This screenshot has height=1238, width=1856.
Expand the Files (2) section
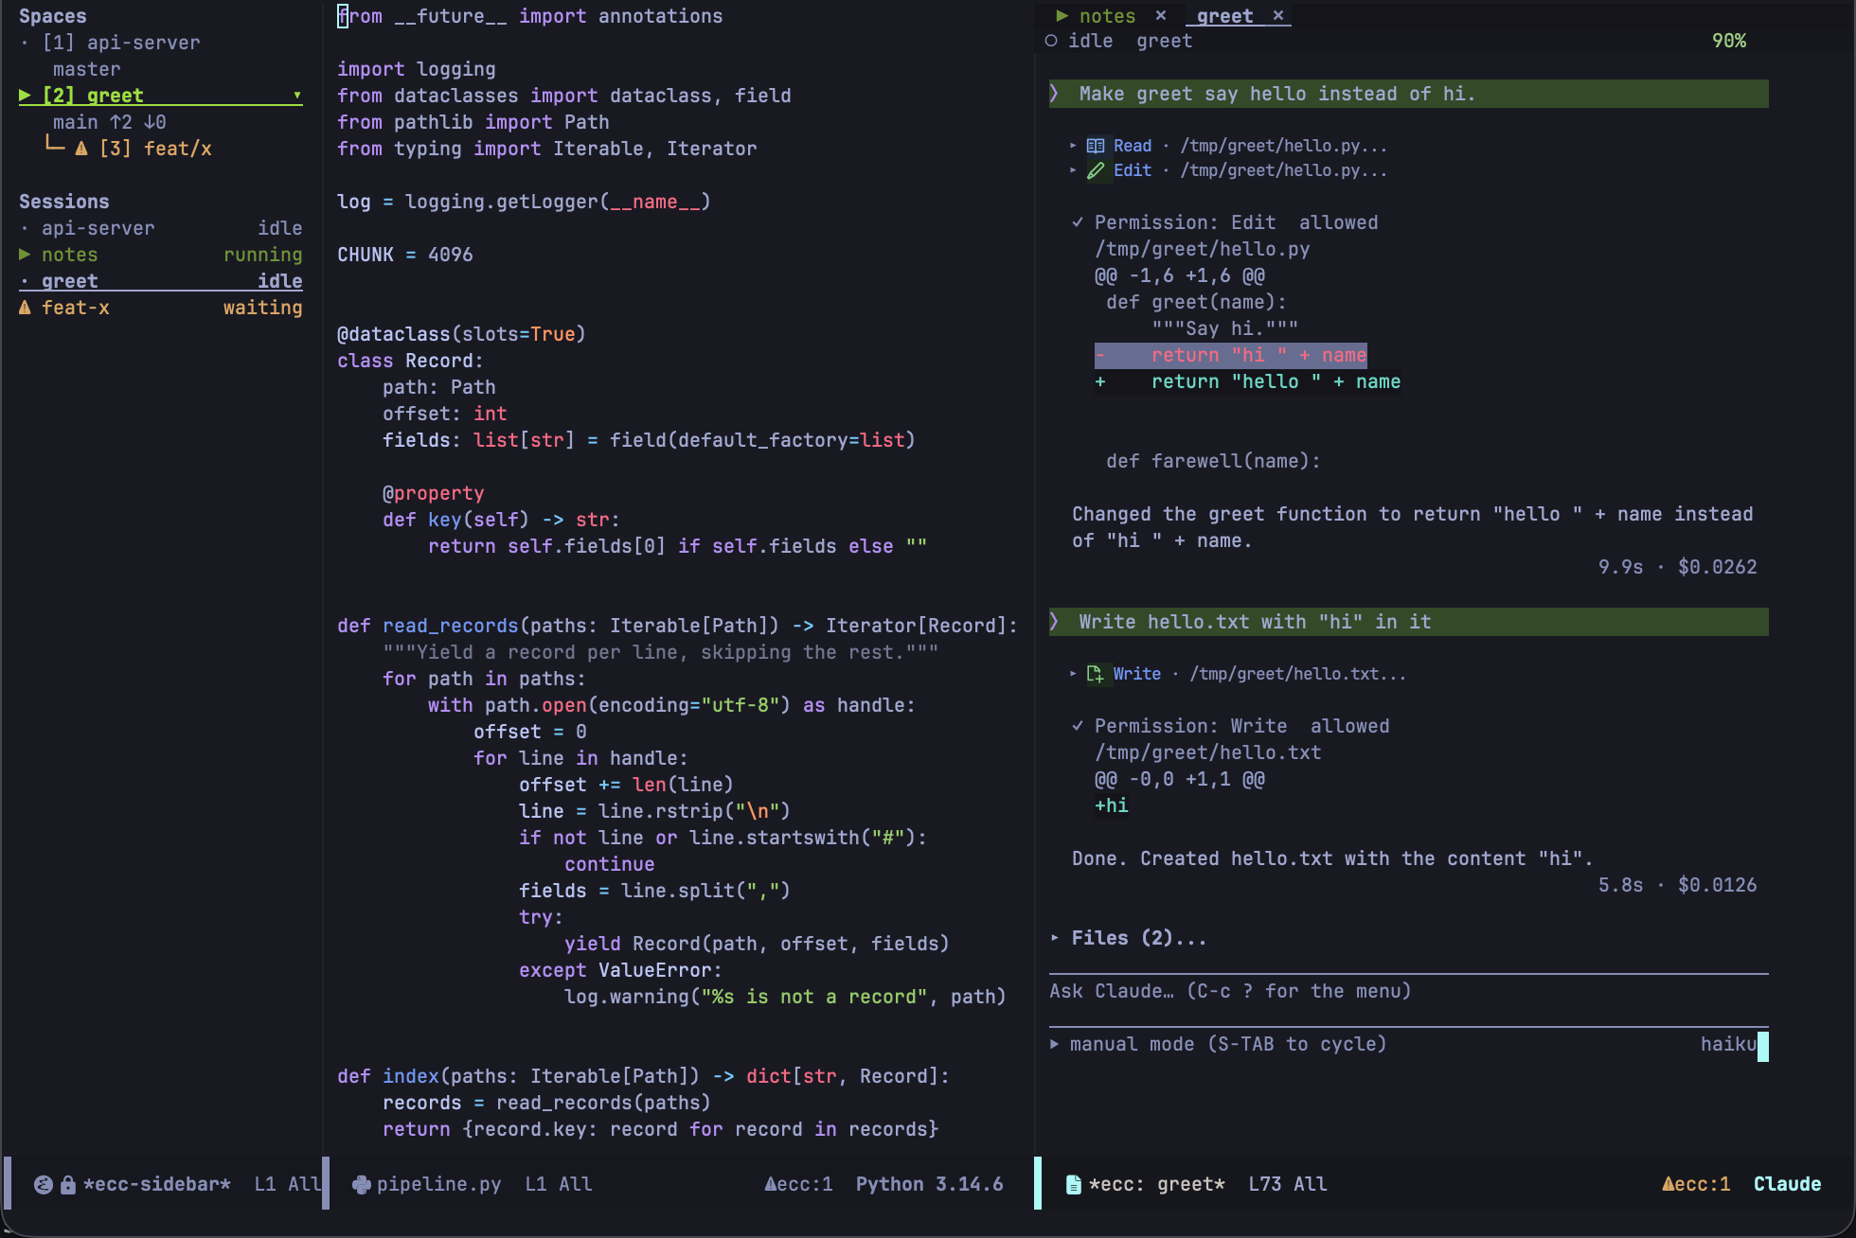(1055, 938)
